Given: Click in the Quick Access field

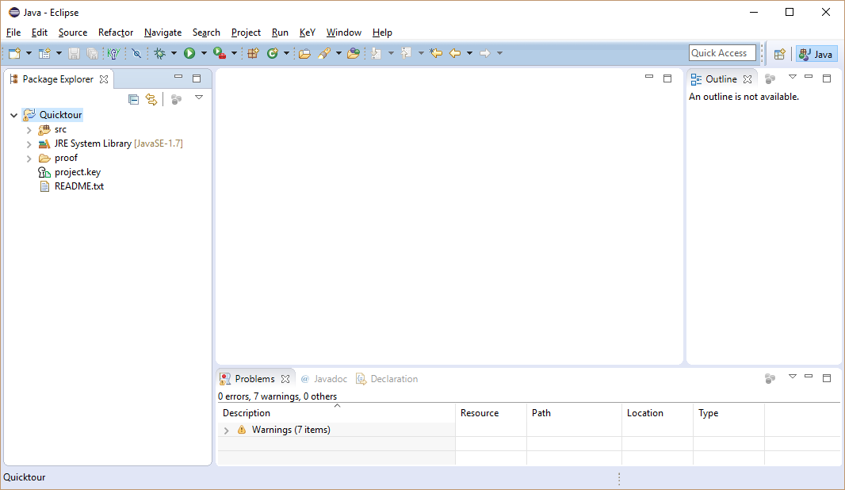Looking at the screenshot, I should click(x=722, y=53).
